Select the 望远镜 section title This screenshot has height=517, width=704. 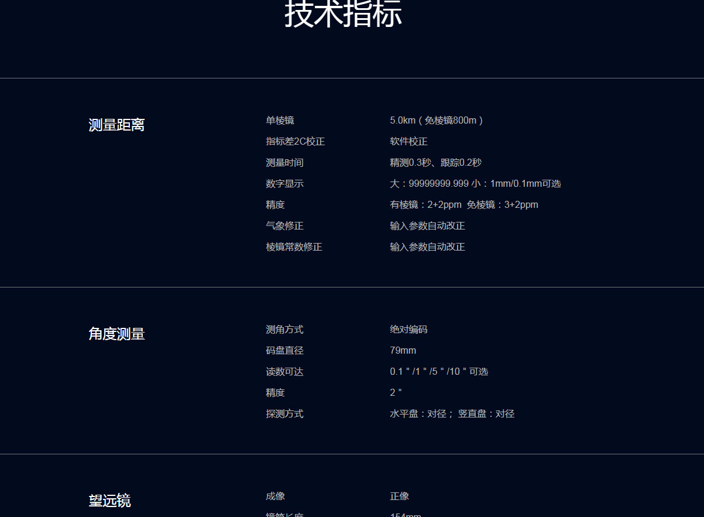coord(109,501)
